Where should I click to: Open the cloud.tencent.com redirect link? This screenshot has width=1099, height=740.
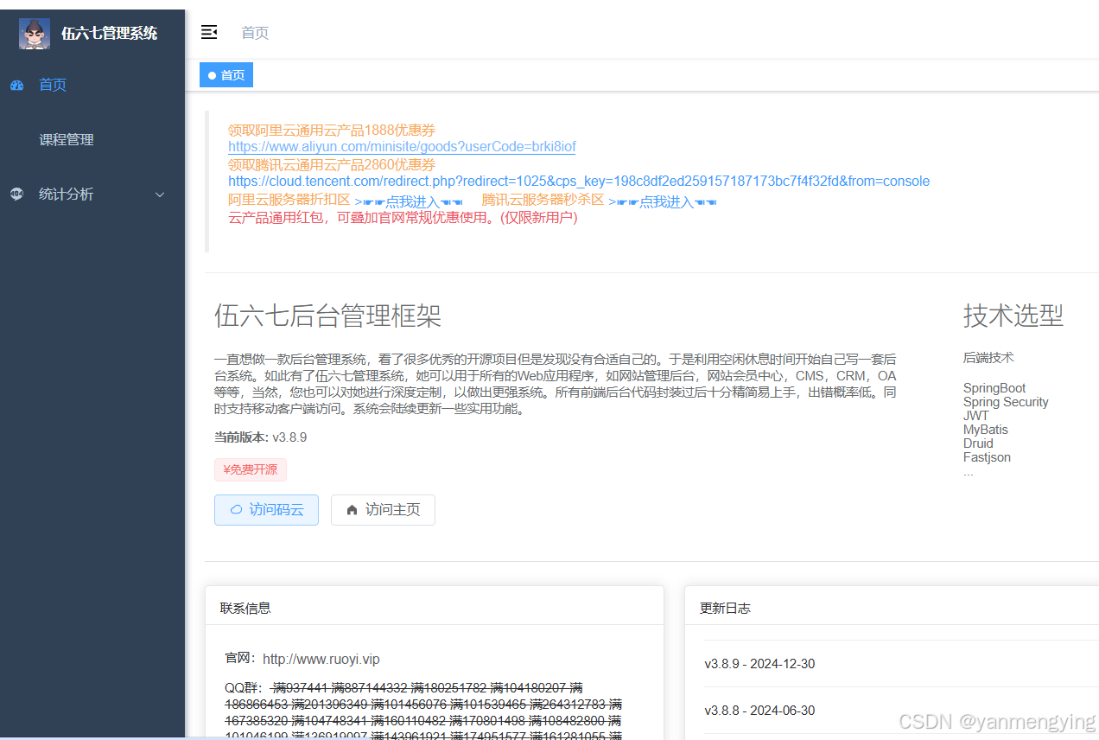[x=579, y=182]
